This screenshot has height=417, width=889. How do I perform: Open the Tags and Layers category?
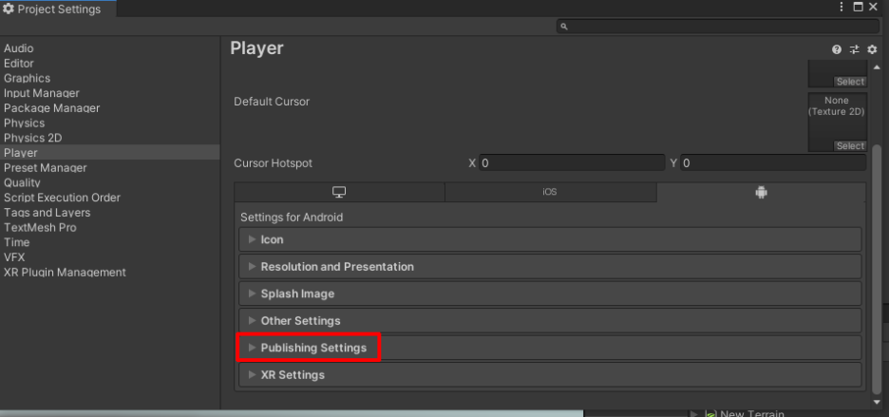coord(47,212)
